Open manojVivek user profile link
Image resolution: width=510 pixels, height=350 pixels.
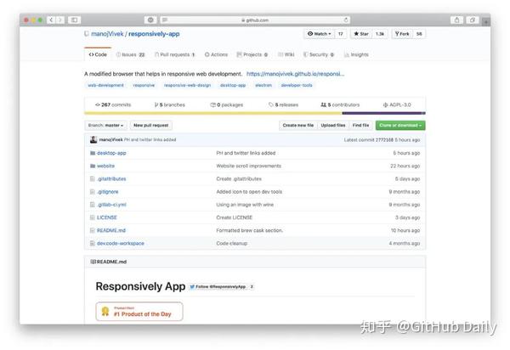click(x=107, y=34)
